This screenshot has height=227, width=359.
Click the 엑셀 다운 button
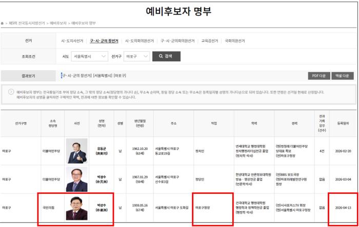(343, 76)
